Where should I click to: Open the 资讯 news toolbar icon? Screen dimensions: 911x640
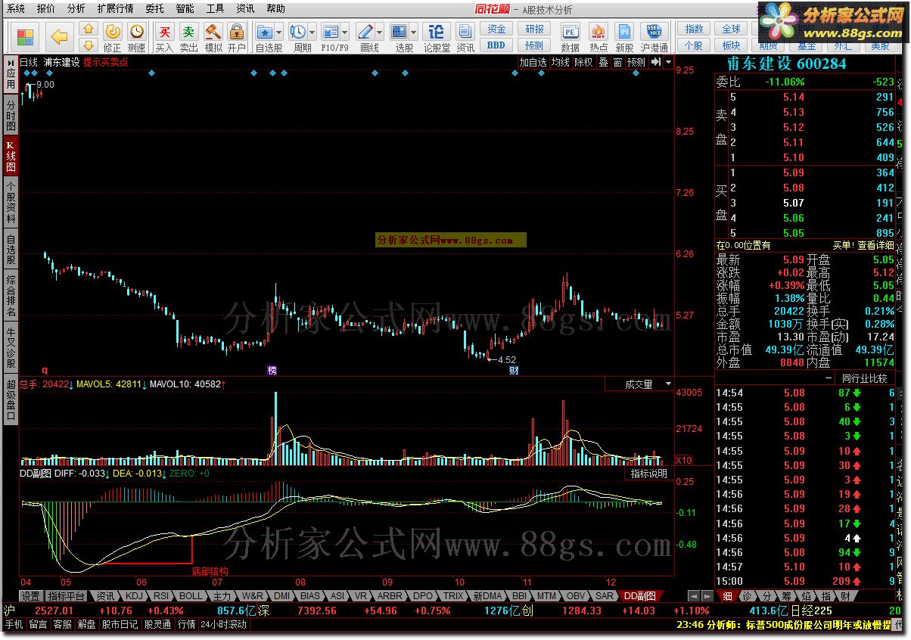click(x=465, y=36)
